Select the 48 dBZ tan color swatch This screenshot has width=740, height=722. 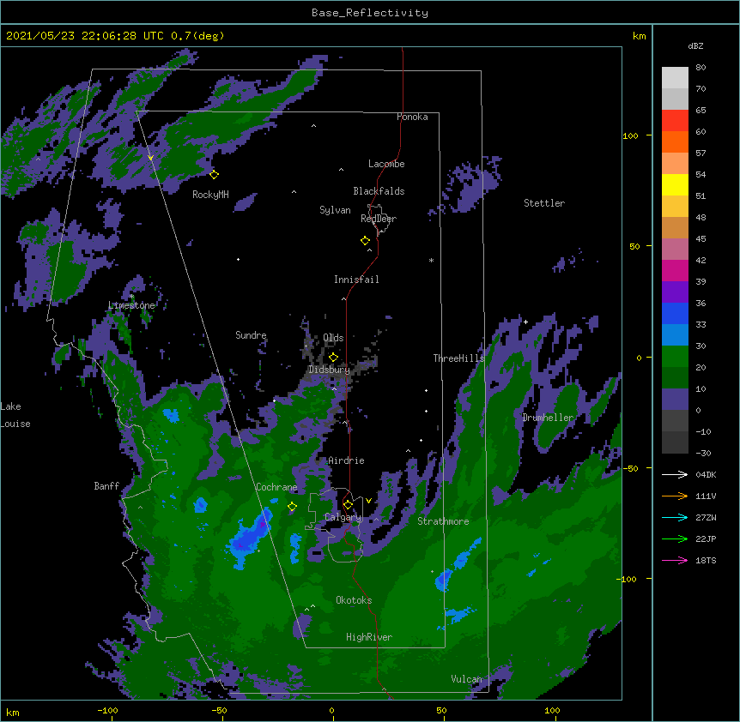(675, 227)
